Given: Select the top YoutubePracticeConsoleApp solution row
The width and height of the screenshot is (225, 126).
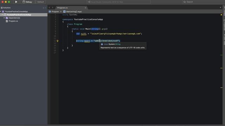Looking at the screenshot, I should click(x=24, y=12).
